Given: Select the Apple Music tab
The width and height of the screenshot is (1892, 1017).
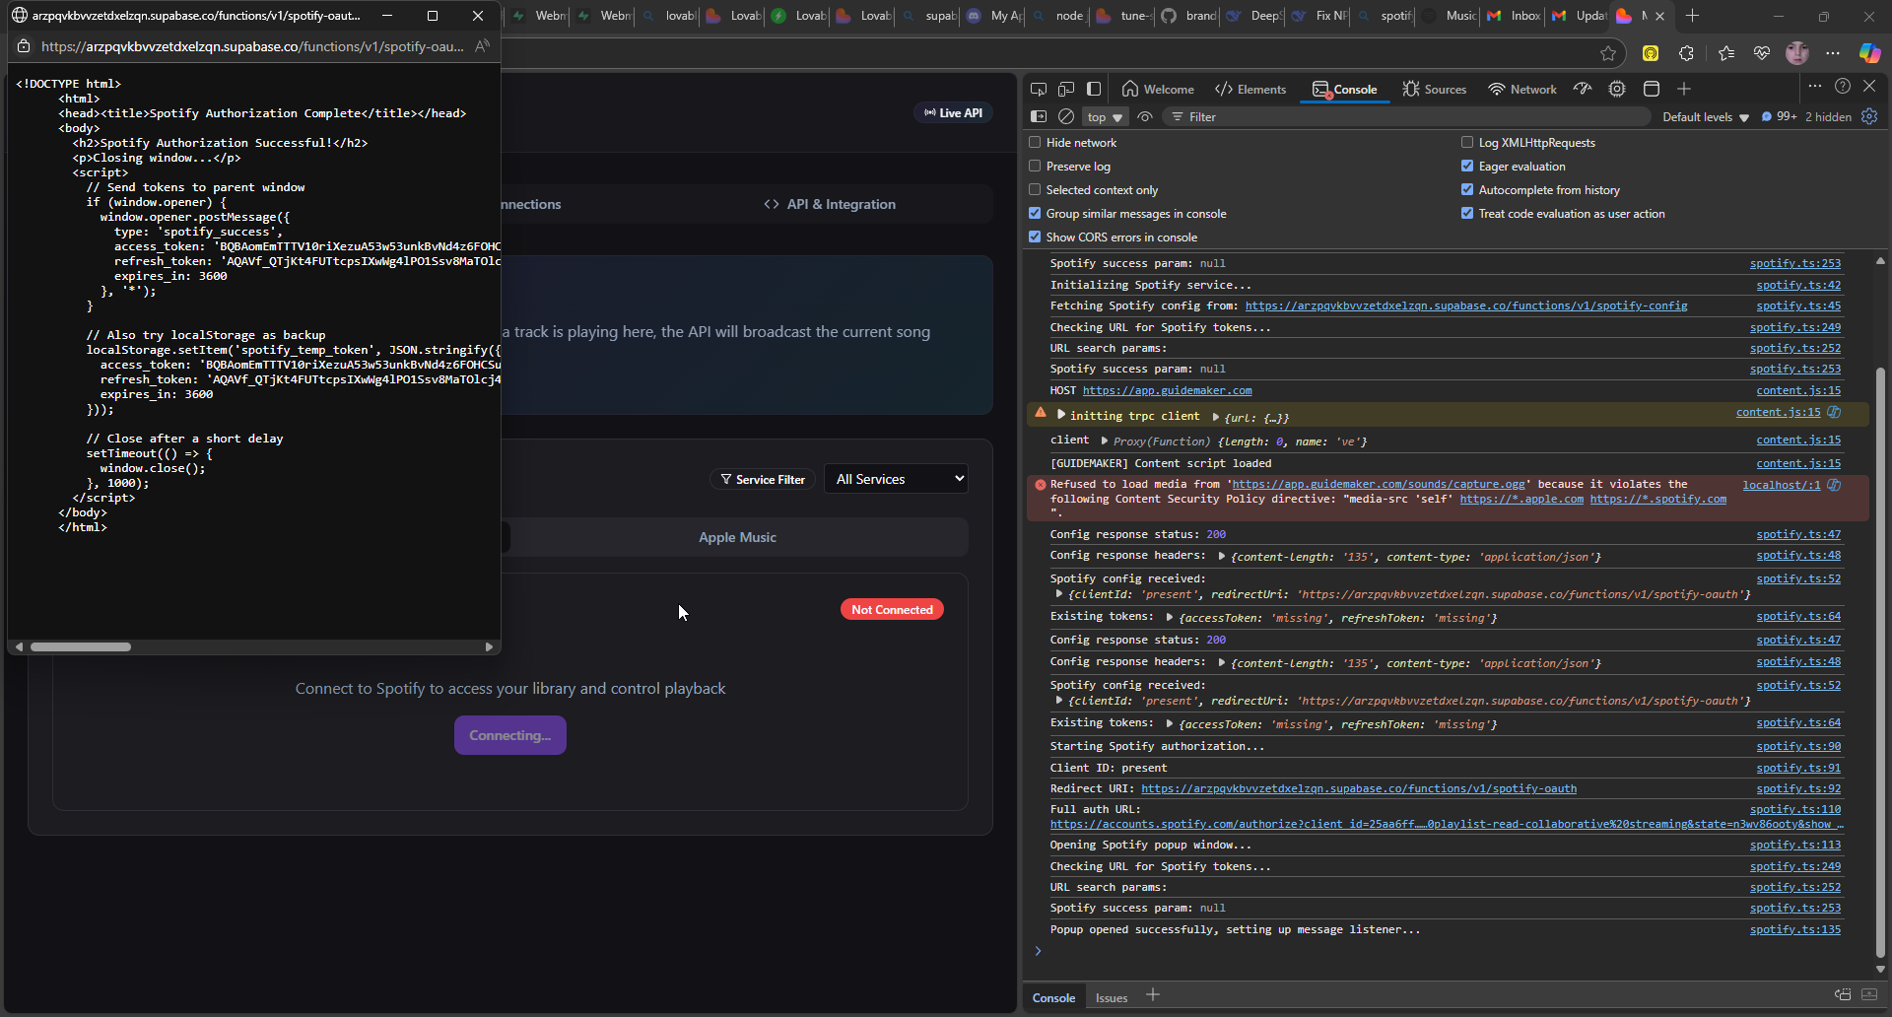Looking at the screenshot, I should click(737, 537).
